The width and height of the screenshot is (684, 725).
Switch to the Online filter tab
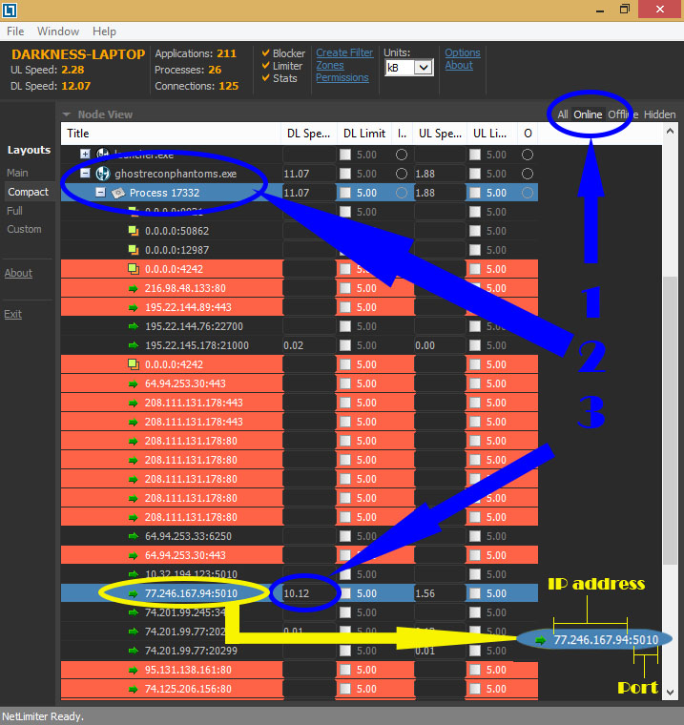point(588,114)
